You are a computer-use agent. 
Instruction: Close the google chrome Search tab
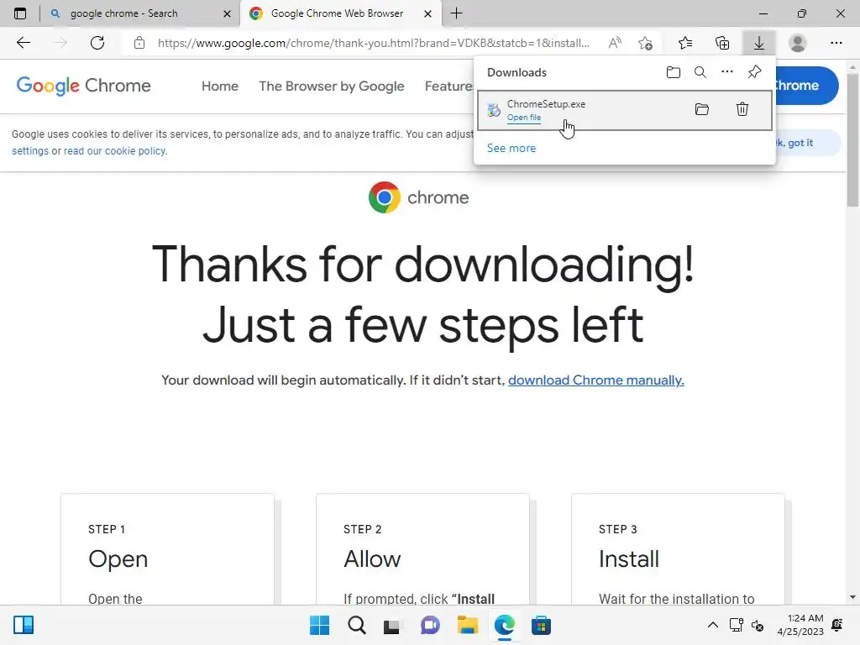227,13
